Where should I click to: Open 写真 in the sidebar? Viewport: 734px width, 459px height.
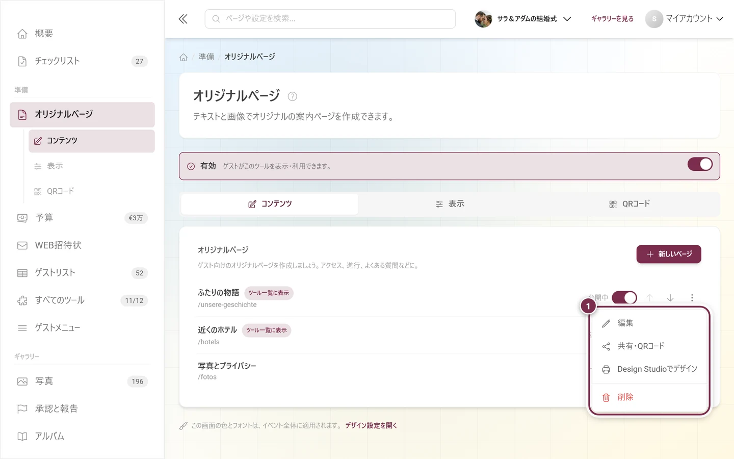coord(82,381)
